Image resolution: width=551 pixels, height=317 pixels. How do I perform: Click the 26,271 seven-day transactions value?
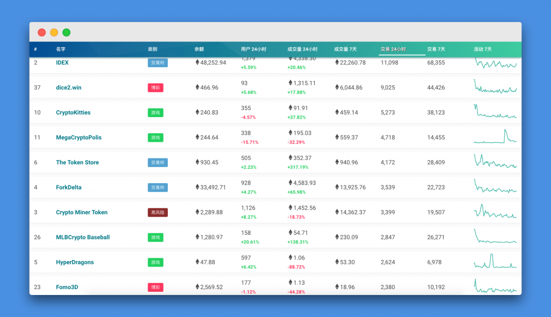click(x=436, y=237)
